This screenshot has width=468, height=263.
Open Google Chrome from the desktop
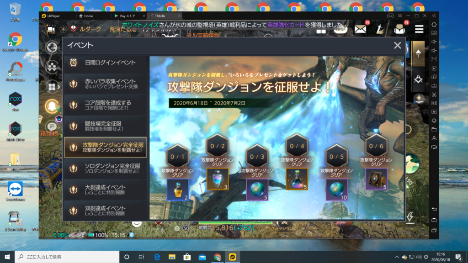point(15,42)
